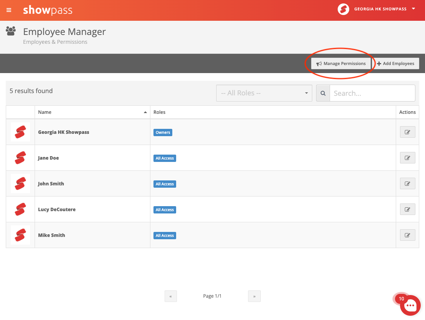Sort employees by the Name column
425x320 pixels.
(x=92, y=112)
